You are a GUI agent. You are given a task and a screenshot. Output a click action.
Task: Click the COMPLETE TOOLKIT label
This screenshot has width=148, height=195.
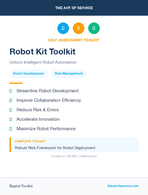(30, 141)
